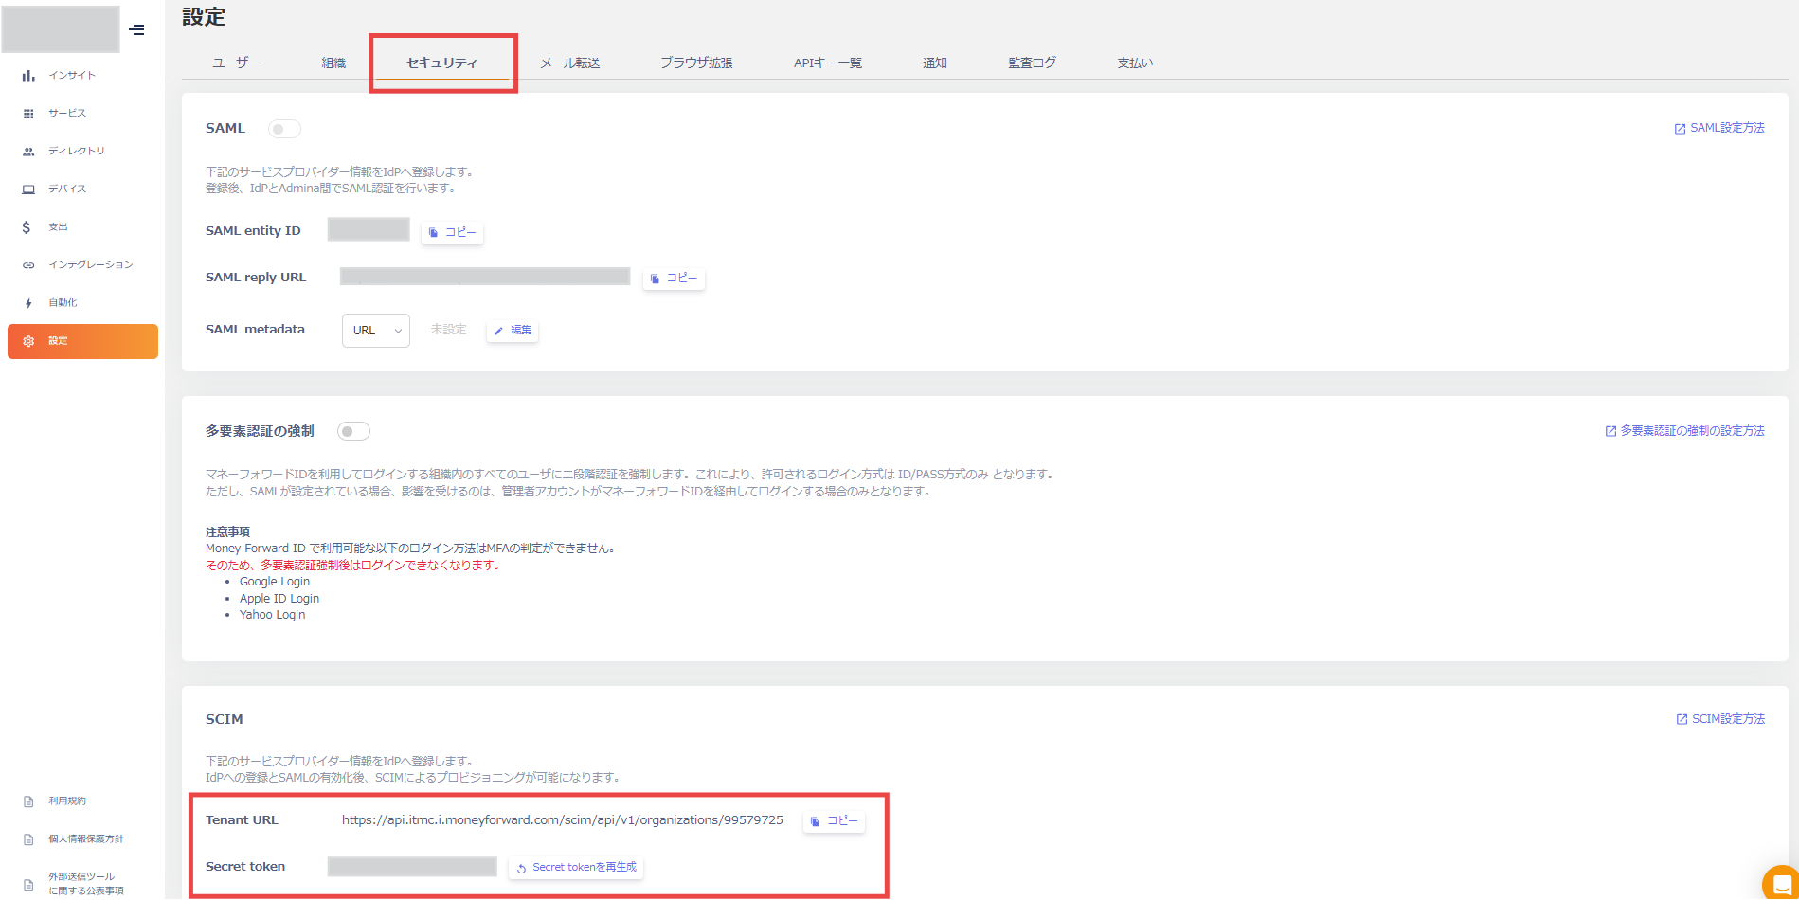
Task: Click the Google Login list item
Action: pyautogui.click(x=275, y=582)
